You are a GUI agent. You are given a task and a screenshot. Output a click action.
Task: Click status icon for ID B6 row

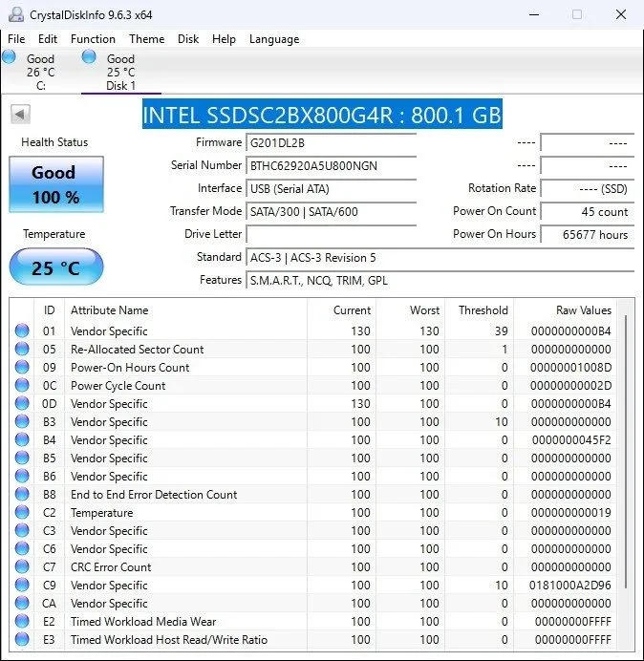(x=22, y=476)
